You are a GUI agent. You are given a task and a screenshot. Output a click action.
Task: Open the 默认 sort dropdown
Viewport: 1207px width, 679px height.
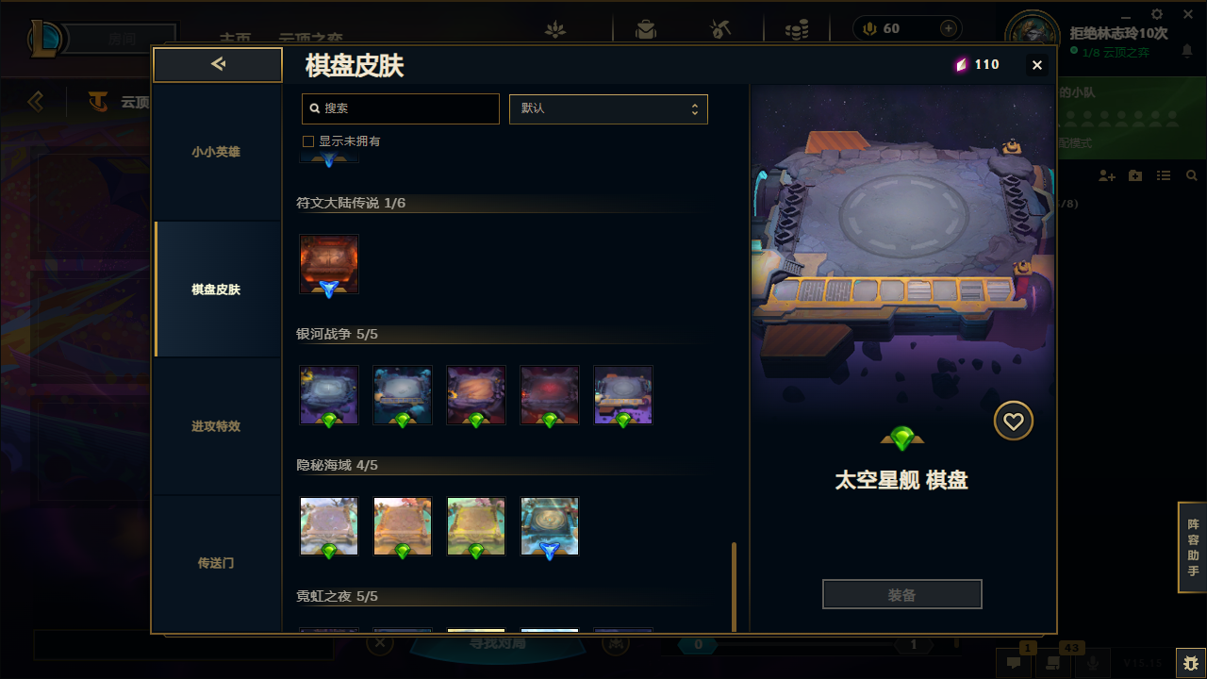click(608, 108)
